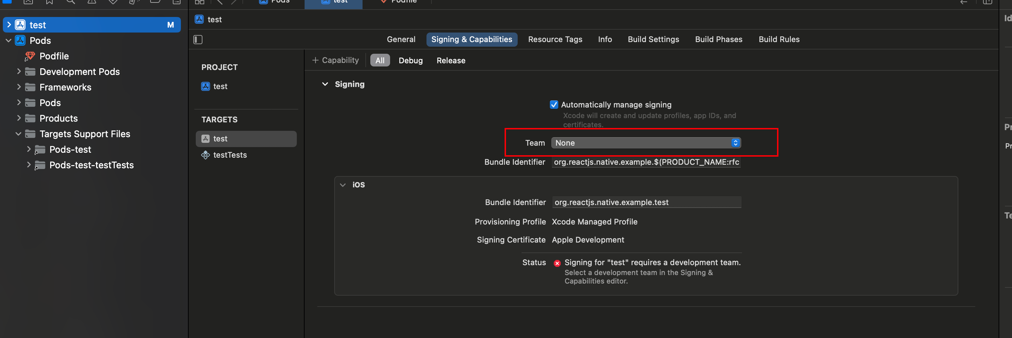This screenshot has width=1012, height=338.
Task: Hide the project and targets list sidebar
Action: [x=198, y=39]
